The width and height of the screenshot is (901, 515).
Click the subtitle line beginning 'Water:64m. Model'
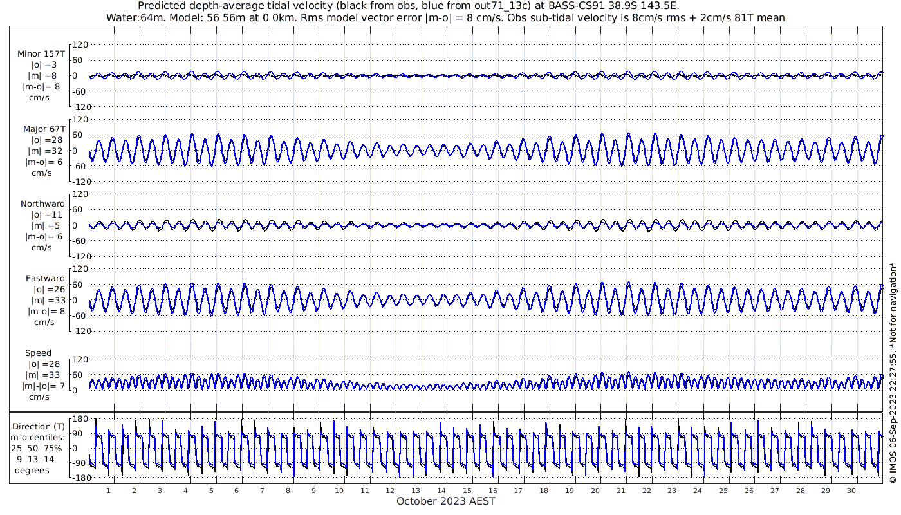(x=445, y=17)
